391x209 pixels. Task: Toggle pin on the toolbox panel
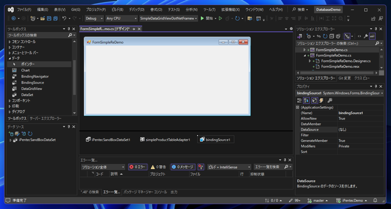click(69, 29)
